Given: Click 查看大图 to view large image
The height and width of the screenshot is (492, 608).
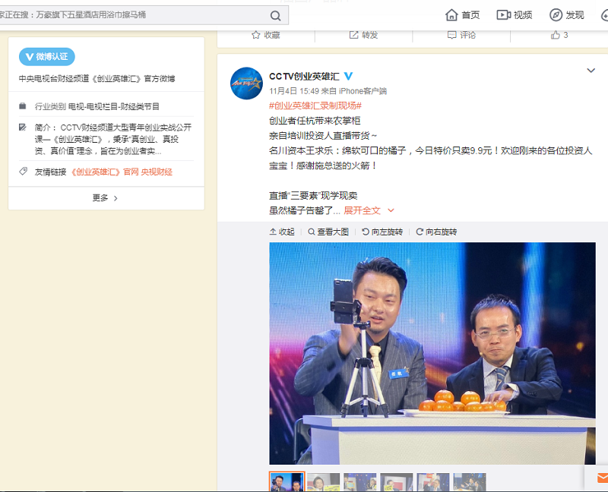Looking at the screenshot, I should click(x=328, y=232).
